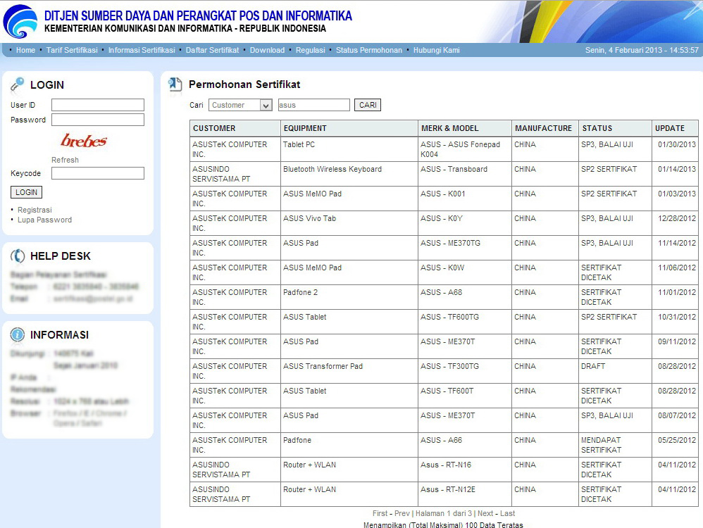
Task: Open the Informasi Sertifikasi menu
Action: (142, 50)
